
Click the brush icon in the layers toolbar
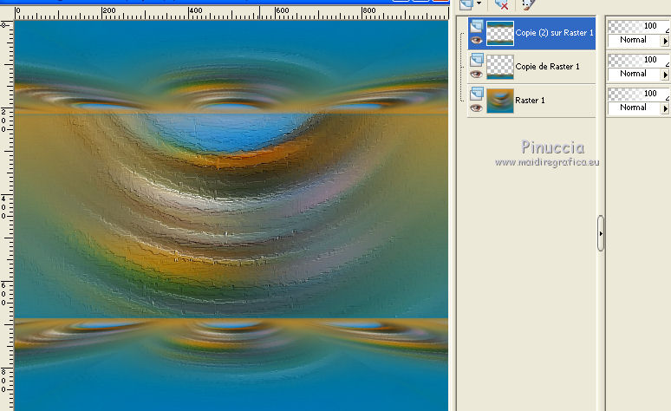(x=528, y=3)
